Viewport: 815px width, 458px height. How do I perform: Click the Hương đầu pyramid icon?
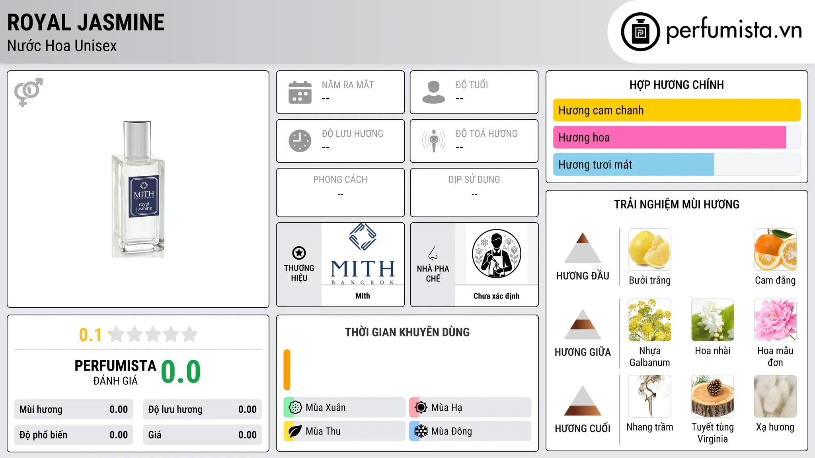pos(583,248)
